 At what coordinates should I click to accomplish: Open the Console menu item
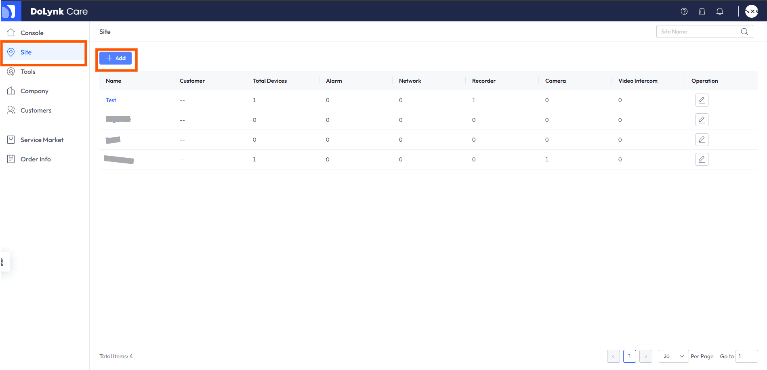point(32,33)
